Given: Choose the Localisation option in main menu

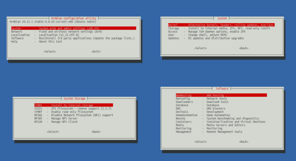Looking at the screenshot, I should pyautogui.click(x=74, y=35).
